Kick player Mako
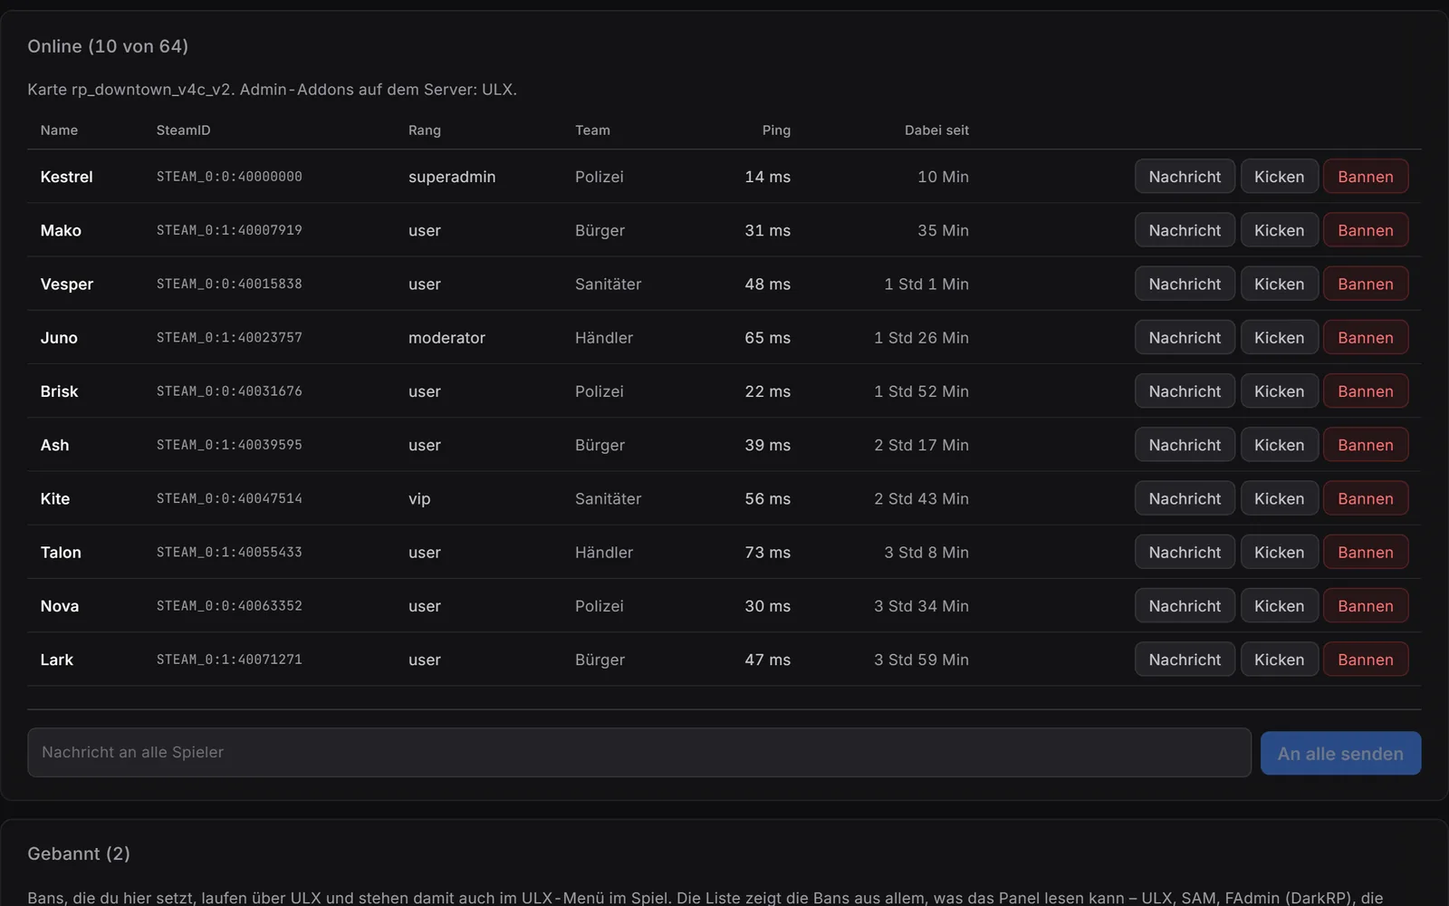 (x=1279, y=230)
